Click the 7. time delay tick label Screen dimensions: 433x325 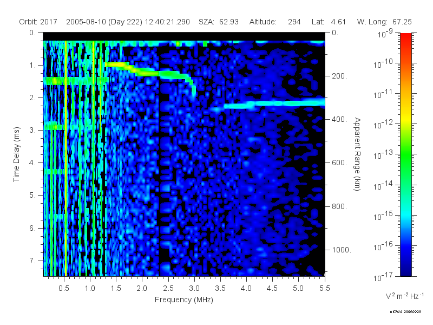click(32, 261)
